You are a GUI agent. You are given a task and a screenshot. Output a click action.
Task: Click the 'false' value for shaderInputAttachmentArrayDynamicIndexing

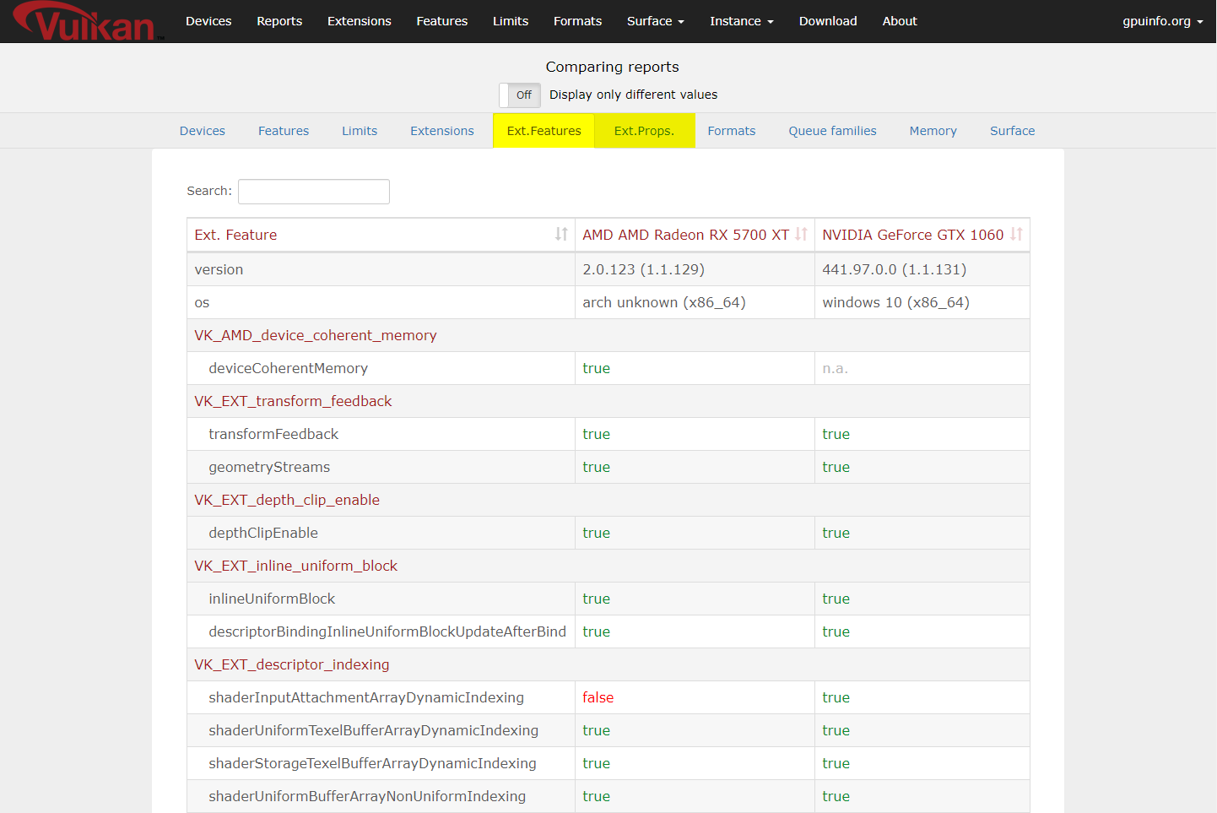[598, 697]
